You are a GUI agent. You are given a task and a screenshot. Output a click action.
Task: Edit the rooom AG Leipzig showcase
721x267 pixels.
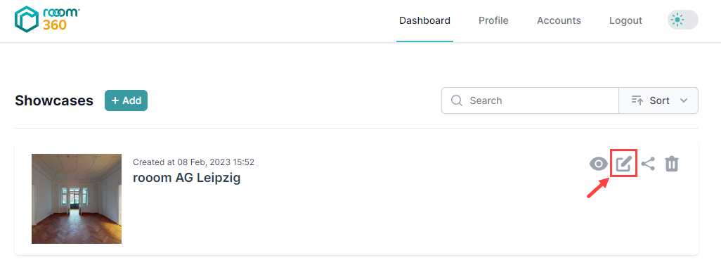point(623,164)
